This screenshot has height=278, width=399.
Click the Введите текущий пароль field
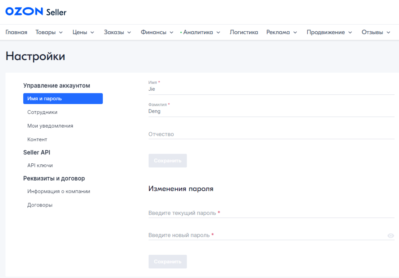click(x=271, y=213)
